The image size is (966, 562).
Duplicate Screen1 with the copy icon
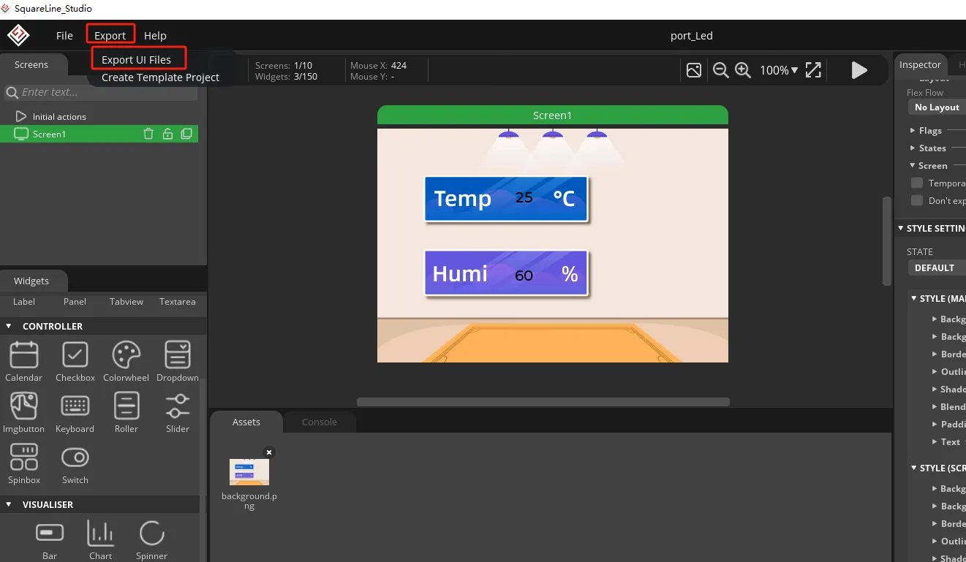coord(186,134)
